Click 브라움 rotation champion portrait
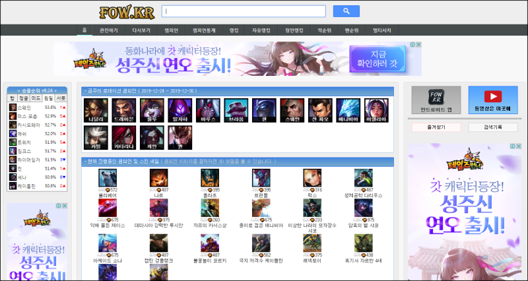 pos(236,110)
